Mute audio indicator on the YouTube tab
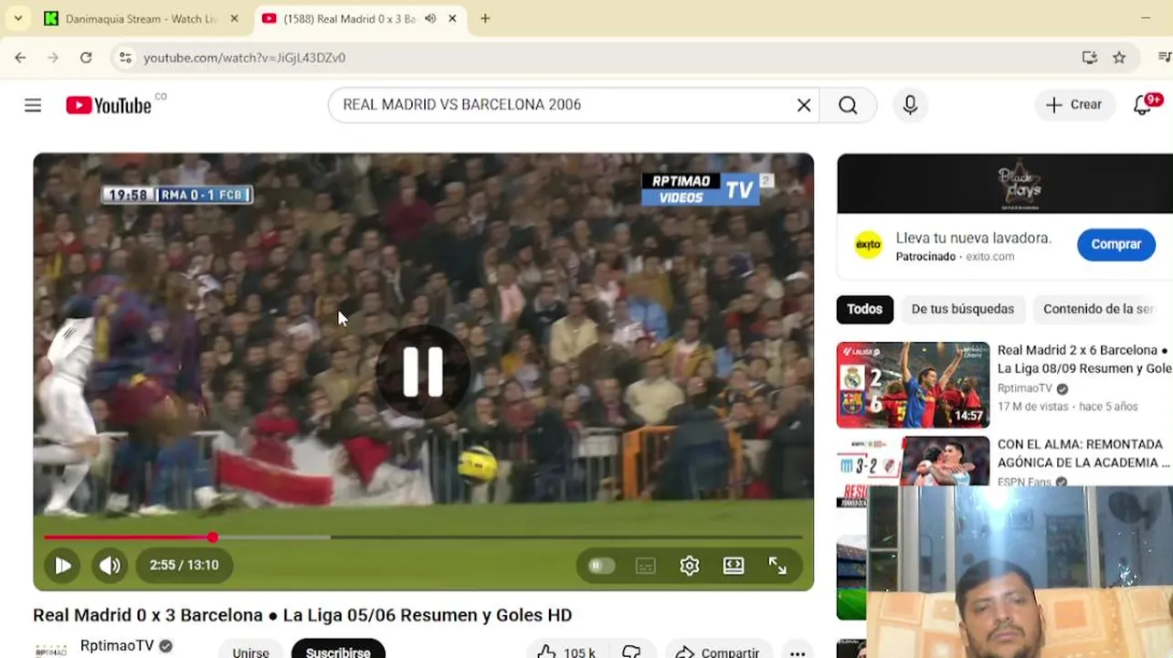The width and height of the screenshot is (1173, 658). 430,18
